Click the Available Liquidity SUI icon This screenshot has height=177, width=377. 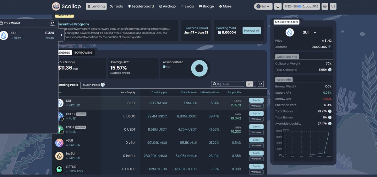(330, 124)
